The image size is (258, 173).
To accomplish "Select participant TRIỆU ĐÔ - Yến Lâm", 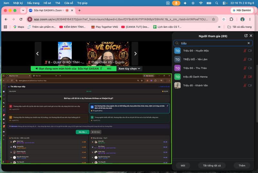I will (213, 59).
